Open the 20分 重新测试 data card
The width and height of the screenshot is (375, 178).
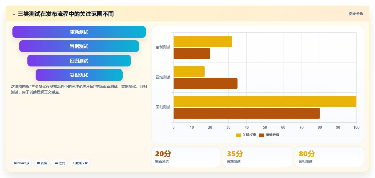pyautogui.click(x=186, y=157)
